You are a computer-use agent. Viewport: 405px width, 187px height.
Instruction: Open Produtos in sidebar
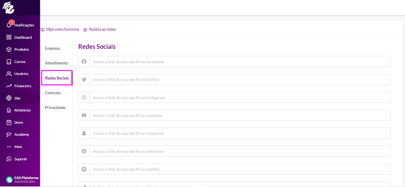pos(20,49)
